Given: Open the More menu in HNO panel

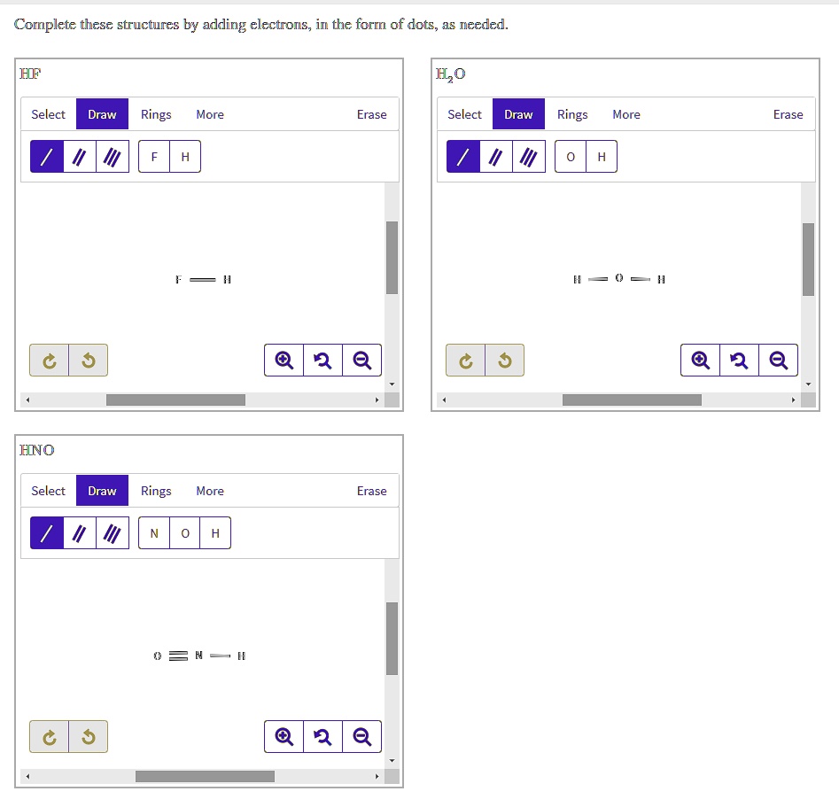Looking at the screenshot, I should point(210,491).
